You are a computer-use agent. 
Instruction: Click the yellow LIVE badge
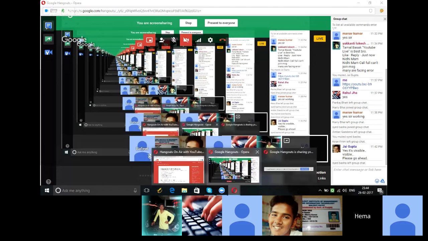[x=320, y=38]
